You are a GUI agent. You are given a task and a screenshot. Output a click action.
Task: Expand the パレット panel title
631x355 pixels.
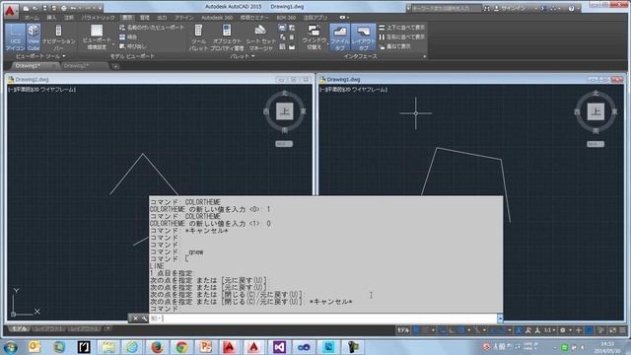[243, 56]
